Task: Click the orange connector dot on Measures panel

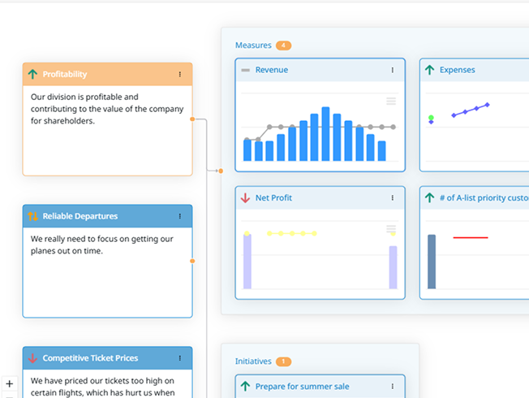Action: 221,171
